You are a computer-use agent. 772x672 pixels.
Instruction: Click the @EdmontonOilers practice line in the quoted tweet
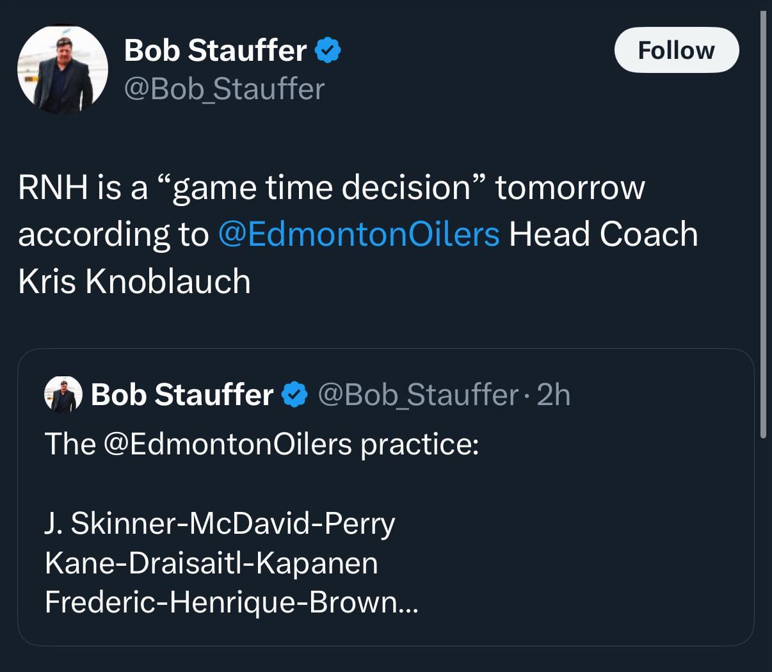(x=261, y=444)
